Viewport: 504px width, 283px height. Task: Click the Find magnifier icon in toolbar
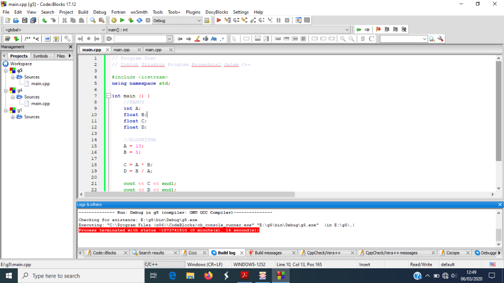[x=92, y=20]
